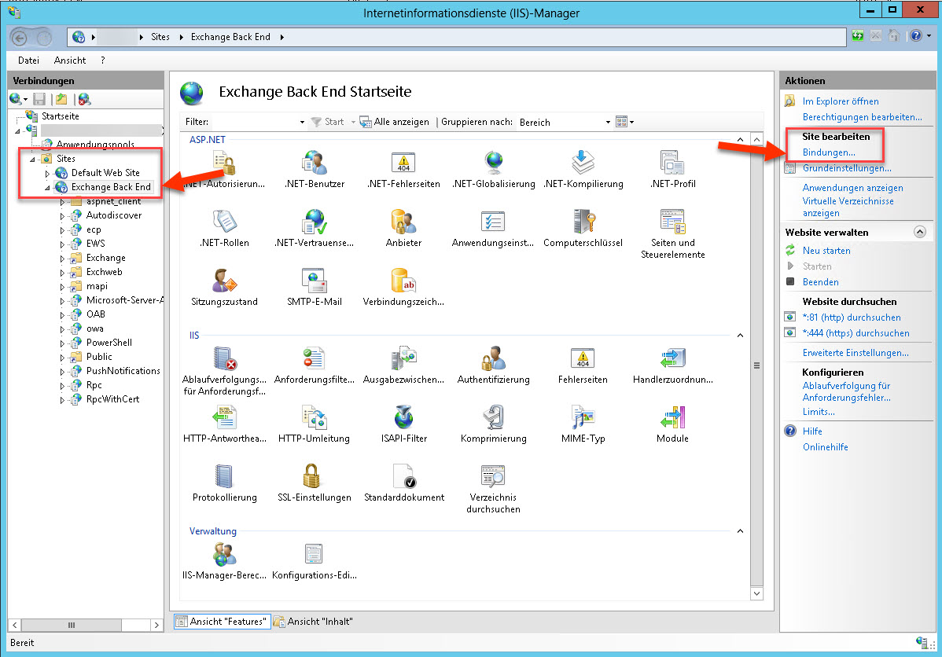Collapse the IIS feature group
This screenshot has width=942, height=657.
tap(740, 336)
